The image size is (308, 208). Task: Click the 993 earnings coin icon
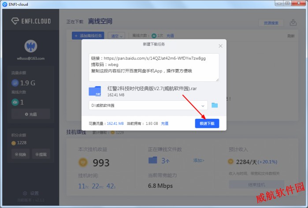[83, 163]
